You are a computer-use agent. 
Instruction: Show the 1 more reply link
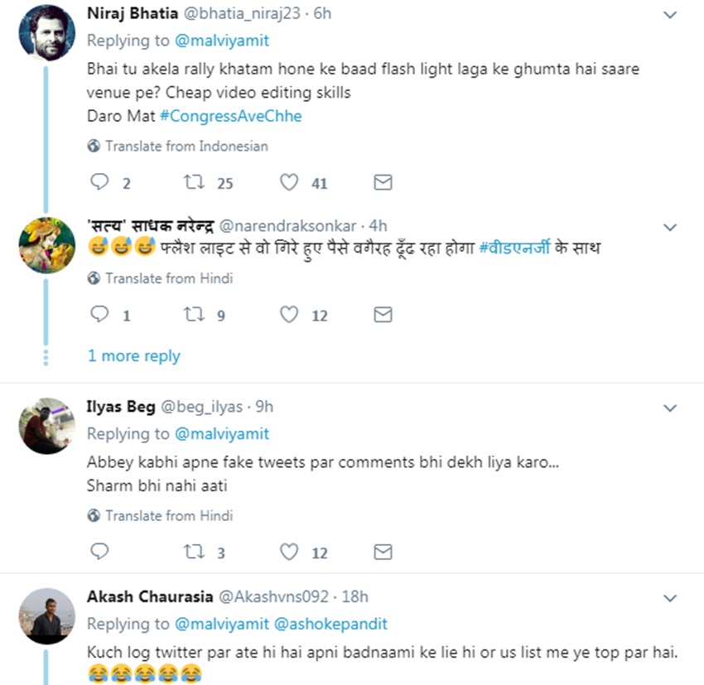(134, 356)
